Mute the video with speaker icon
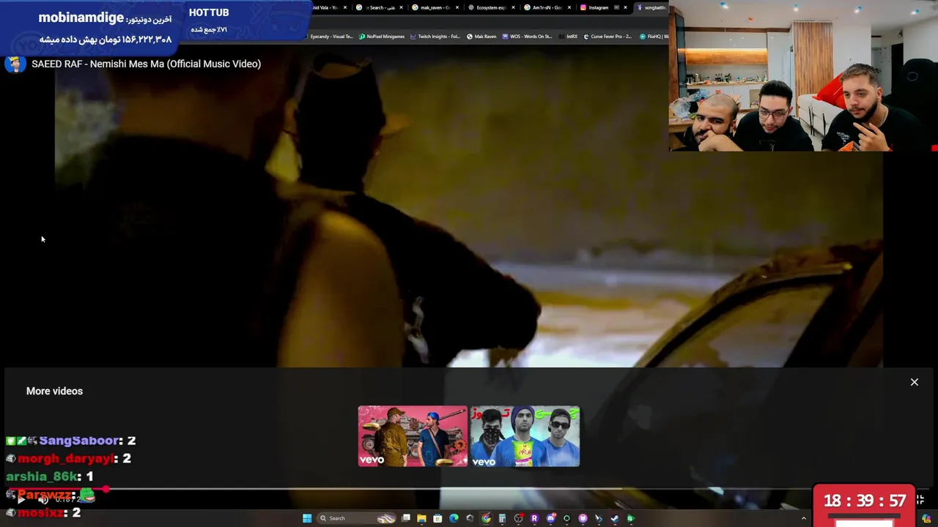 [43, 499]
